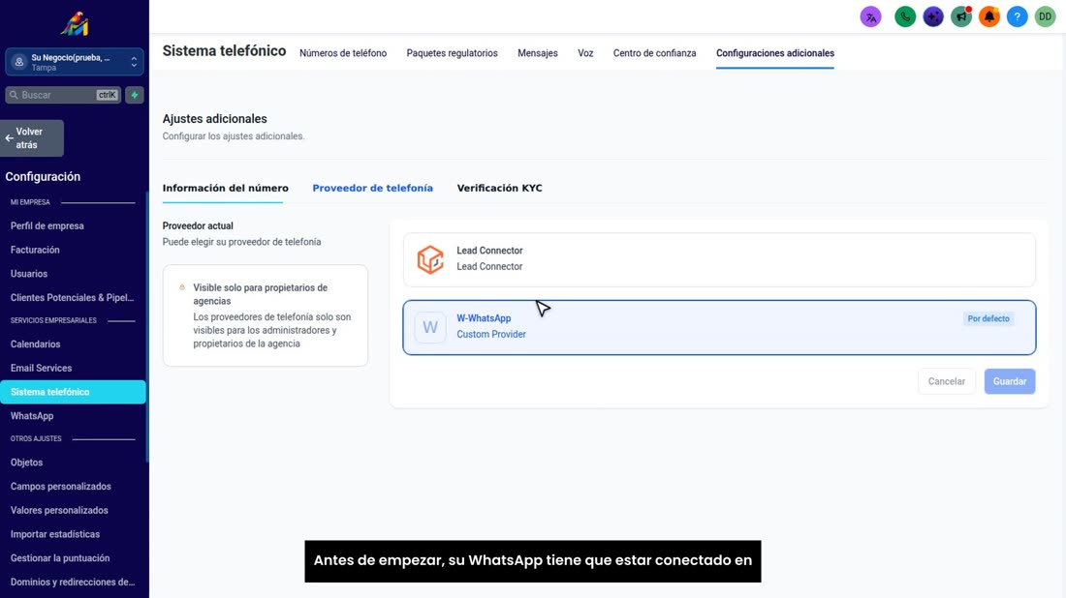
Task: Switch to Información del número sub-tab
Action: 225,188
